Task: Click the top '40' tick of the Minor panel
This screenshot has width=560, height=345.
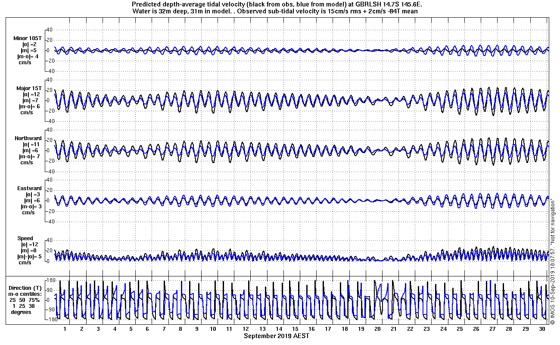Action: tap(49, 29)
